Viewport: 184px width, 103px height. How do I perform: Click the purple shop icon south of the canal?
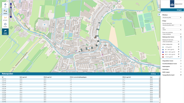tap(102, 54)
